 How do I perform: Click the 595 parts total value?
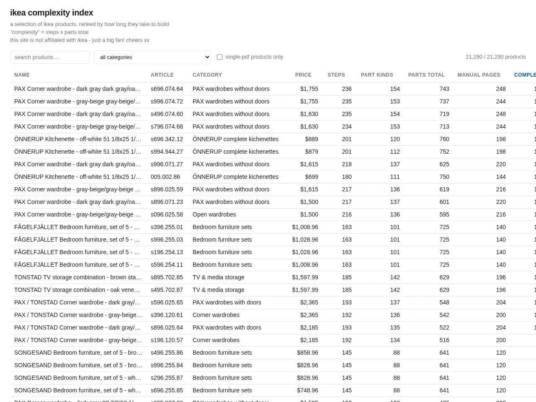[444, 214]
